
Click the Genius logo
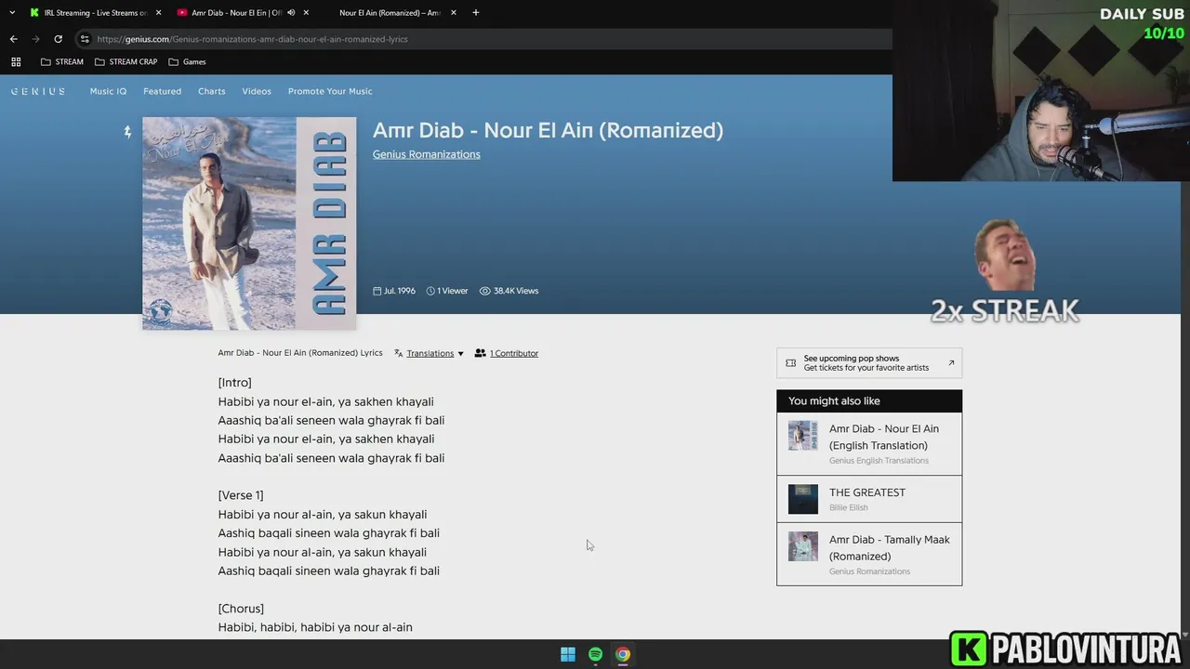38,91
